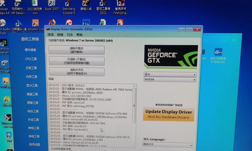Screen dimensions: 252x151
Task: Select the 综合工具 tab in 图吧工具箱
Action: pos(33,111)
